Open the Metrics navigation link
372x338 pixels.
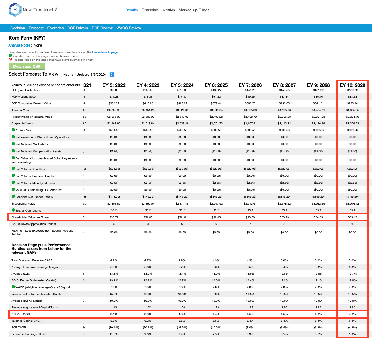pos(169,10)
